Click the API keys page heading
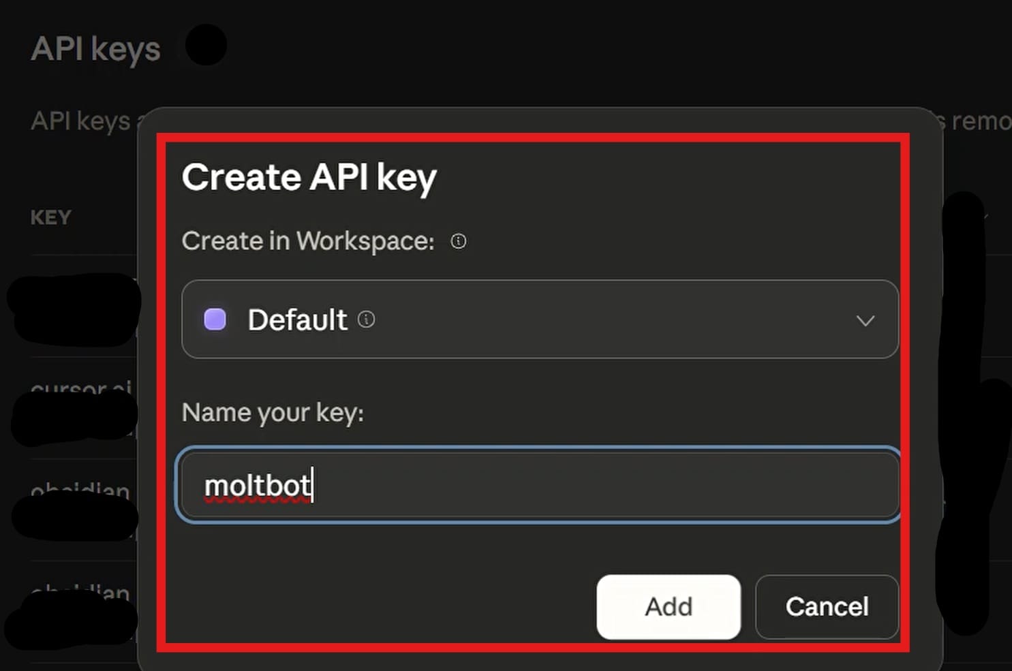1012x671 pixels. (96, 49)
